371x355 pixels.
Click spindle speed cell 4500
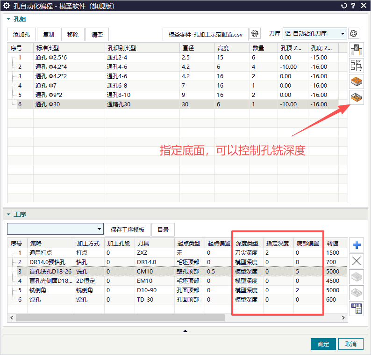click(335, 281)
